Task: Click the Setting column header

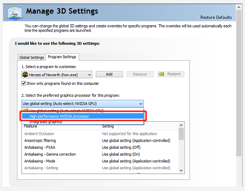Action: click(140, 127)
